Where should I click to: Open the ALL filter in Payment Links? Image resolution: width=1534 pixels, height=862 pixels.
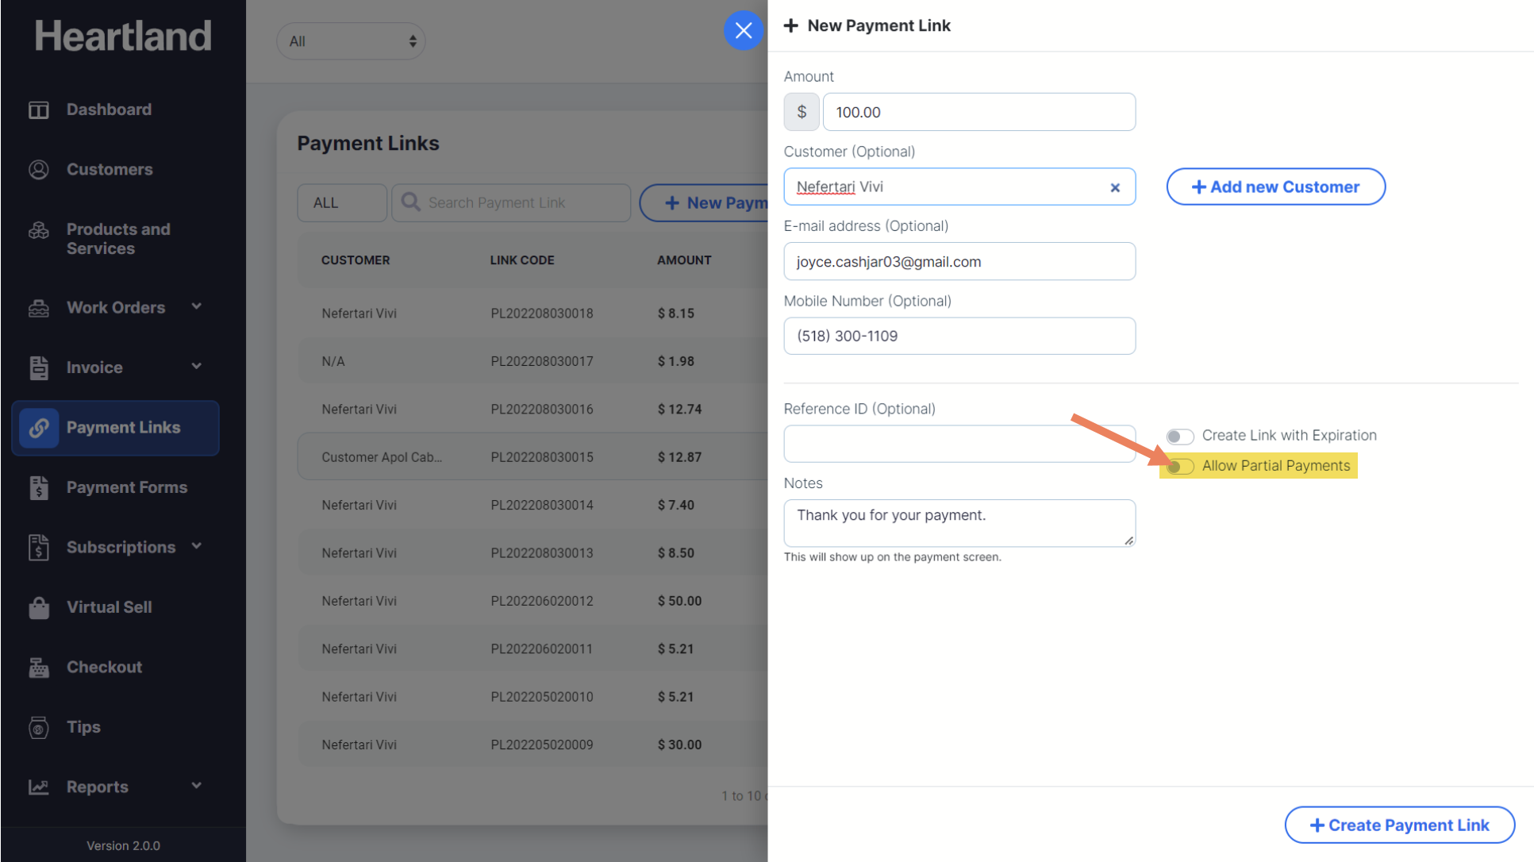point(342,202)
